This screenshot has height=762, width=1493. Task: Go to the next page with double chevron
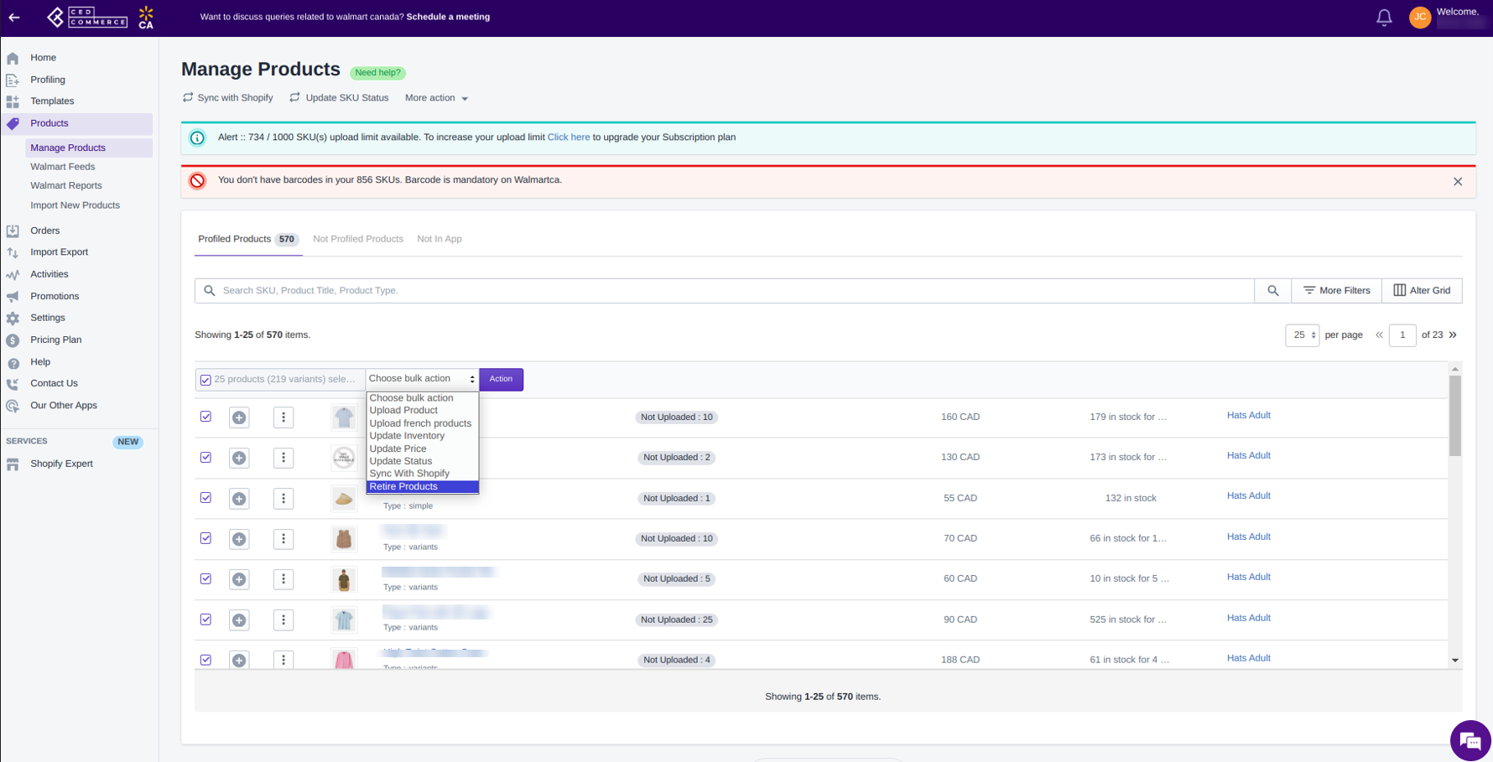(x=1453, y=334)
